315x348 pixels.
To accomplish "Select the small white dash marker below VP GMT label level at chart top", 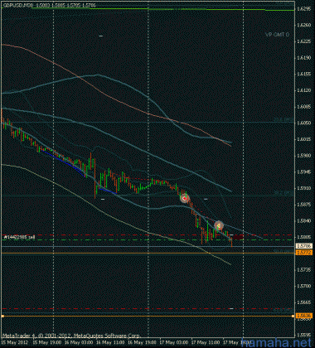I will (x=101, y=36).
